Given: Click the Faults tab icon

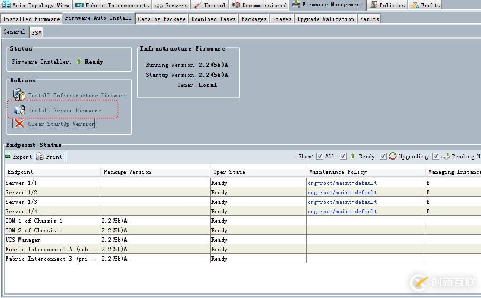Looking at the screenshot, I should coord(416,5).
